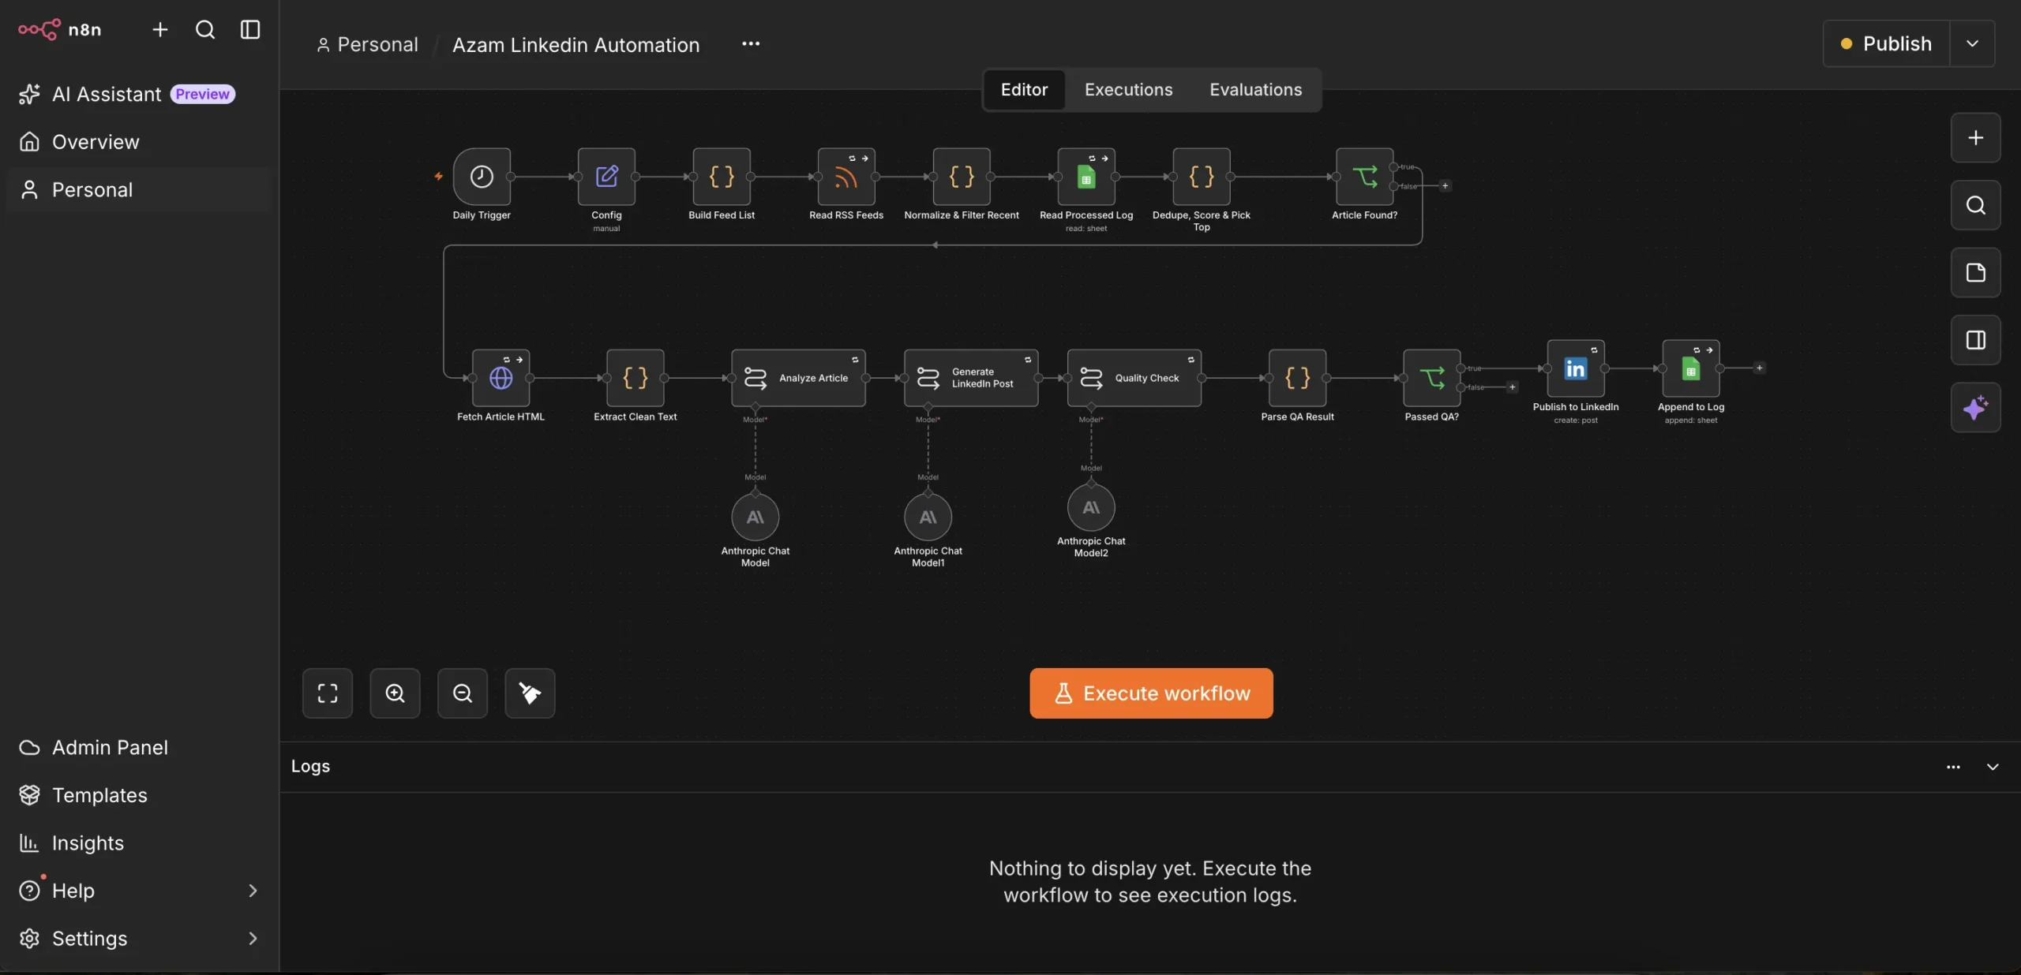
Task: Click the fit-to-view canvas button
Action: tap(328, 693)
